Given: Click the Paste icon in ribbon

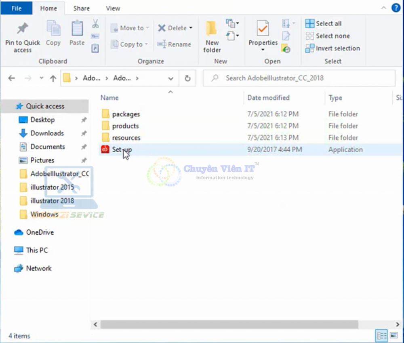Looking at the screenshot, I should (77, 29).
